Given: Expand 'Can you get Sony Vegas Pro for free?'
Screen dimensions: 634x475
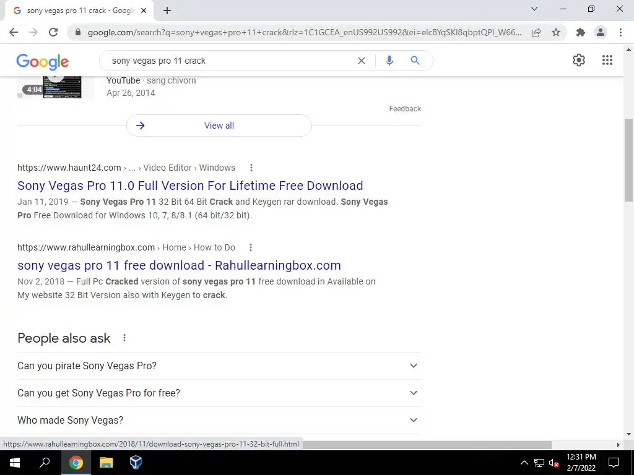Looking at the screenshot, I should pyautogui.click(x=219, y=393).
